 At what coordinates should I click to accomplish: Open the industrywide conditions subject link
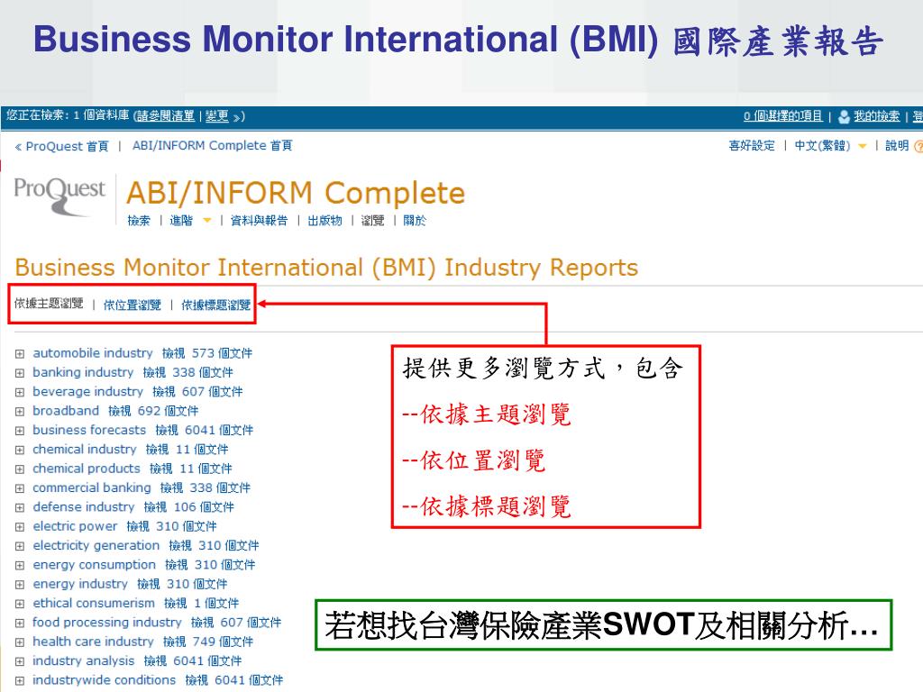tap(104, 680)
